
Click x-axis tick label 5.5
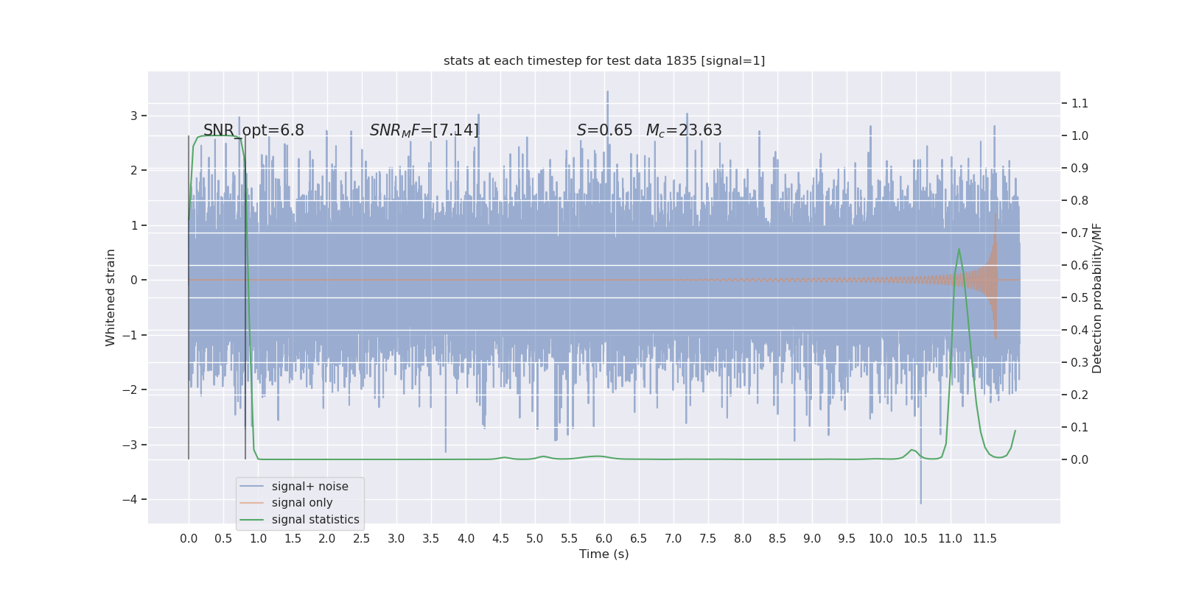pyautogui.click(x=570, y=539)
